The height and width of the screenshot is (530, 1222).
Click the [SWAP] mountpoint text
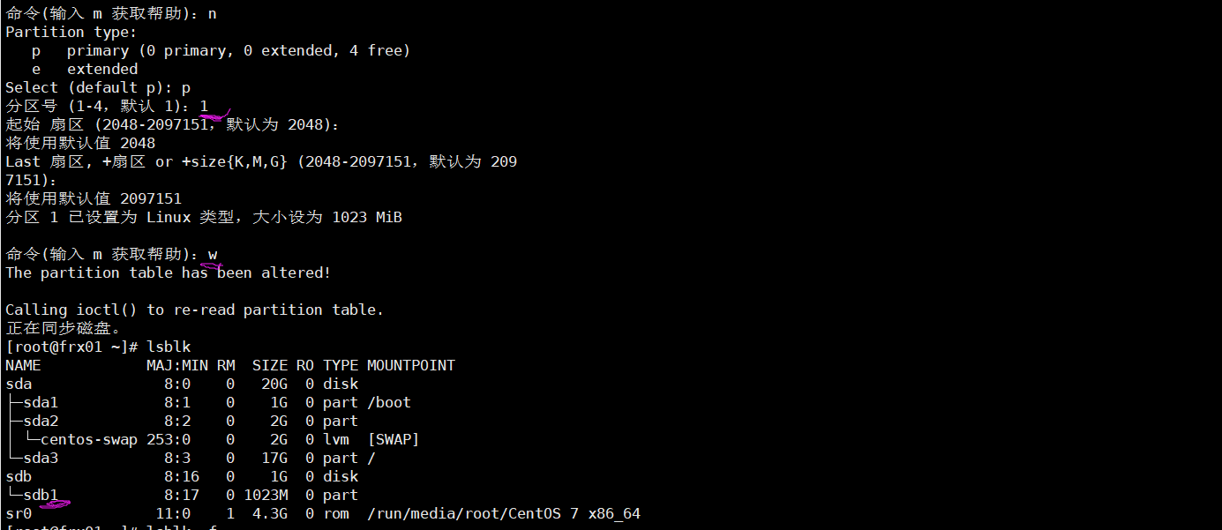(x=394, y=439)
